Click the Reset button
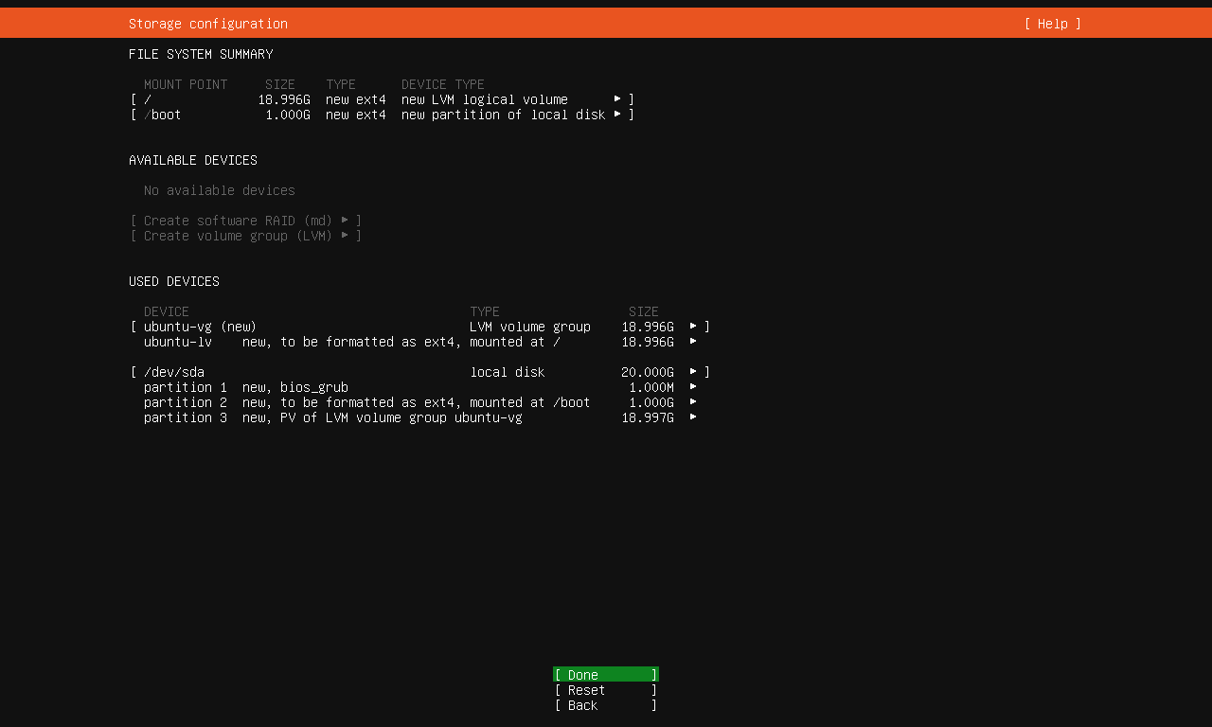 (x=605, y=690)
